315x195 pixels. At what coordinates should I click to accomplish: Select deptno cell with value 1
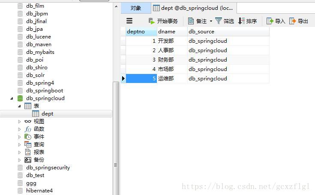(141, 41)
